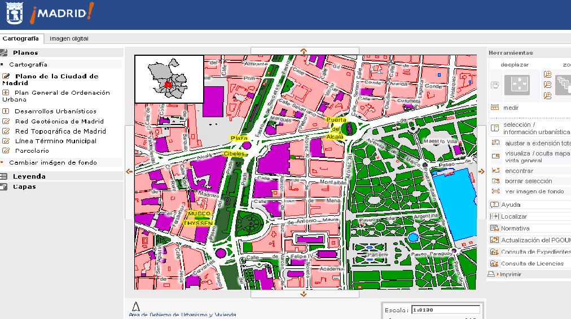Pan the map north with top arrow
The height and width of the screenshot is (319, 571).
pos(304,51)
